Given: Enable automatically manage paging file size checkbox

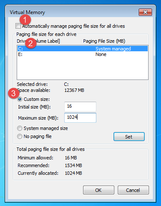Looking at the screenshot, I should tap(18, 26).
